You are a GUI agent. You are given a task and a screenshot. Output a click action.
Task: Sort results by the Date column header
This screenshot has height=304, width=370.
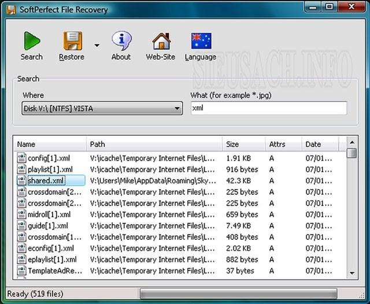click(x=320, y=144)
